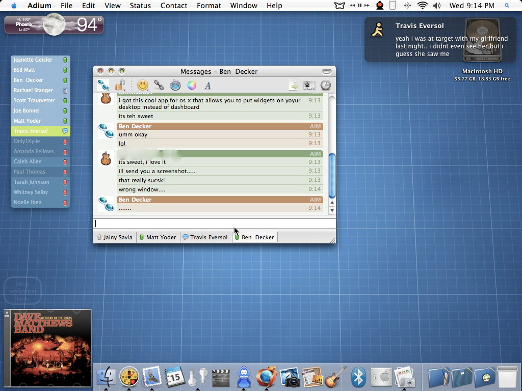Open GarageBand guitar icon in dock

335,377
